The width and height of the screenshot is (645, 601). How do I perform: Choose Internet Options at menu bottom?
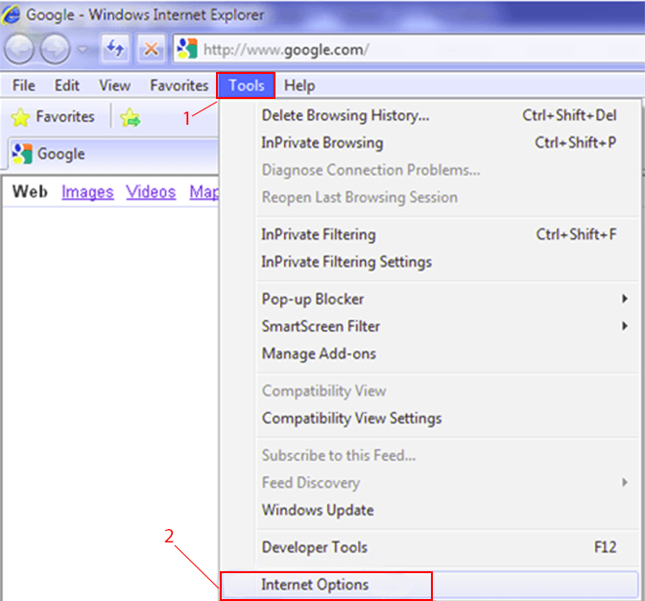pos(429,585)
